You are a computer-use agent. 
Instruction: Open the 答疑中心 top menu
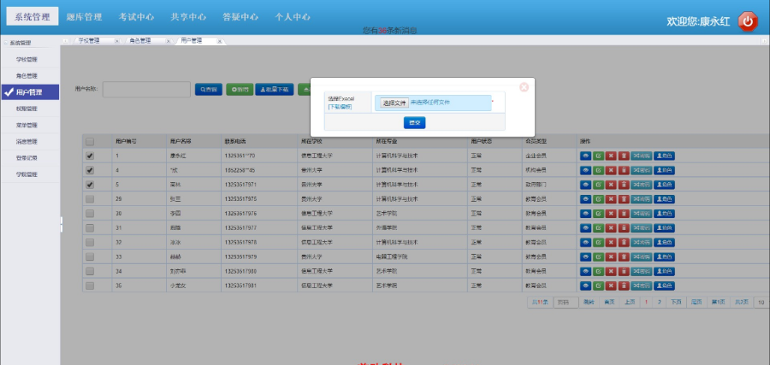click(x=240, y=17)
